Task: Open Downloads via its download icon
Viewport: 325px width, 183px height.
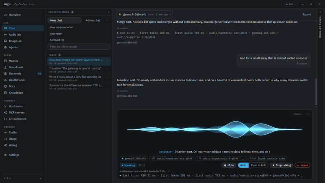Action: [5, 67]
